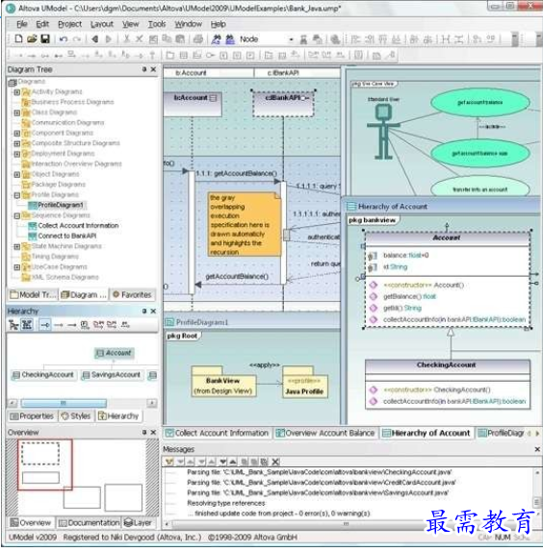Click 'getBalance() float' operation in Account class
The width and height of the screenshot is (543, 552).
[x=410, y=296]
